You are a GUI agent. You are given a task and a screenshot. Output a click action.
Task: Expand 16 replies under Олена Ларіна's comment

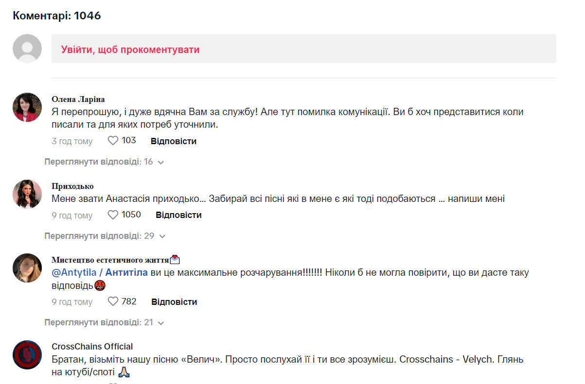104,162
